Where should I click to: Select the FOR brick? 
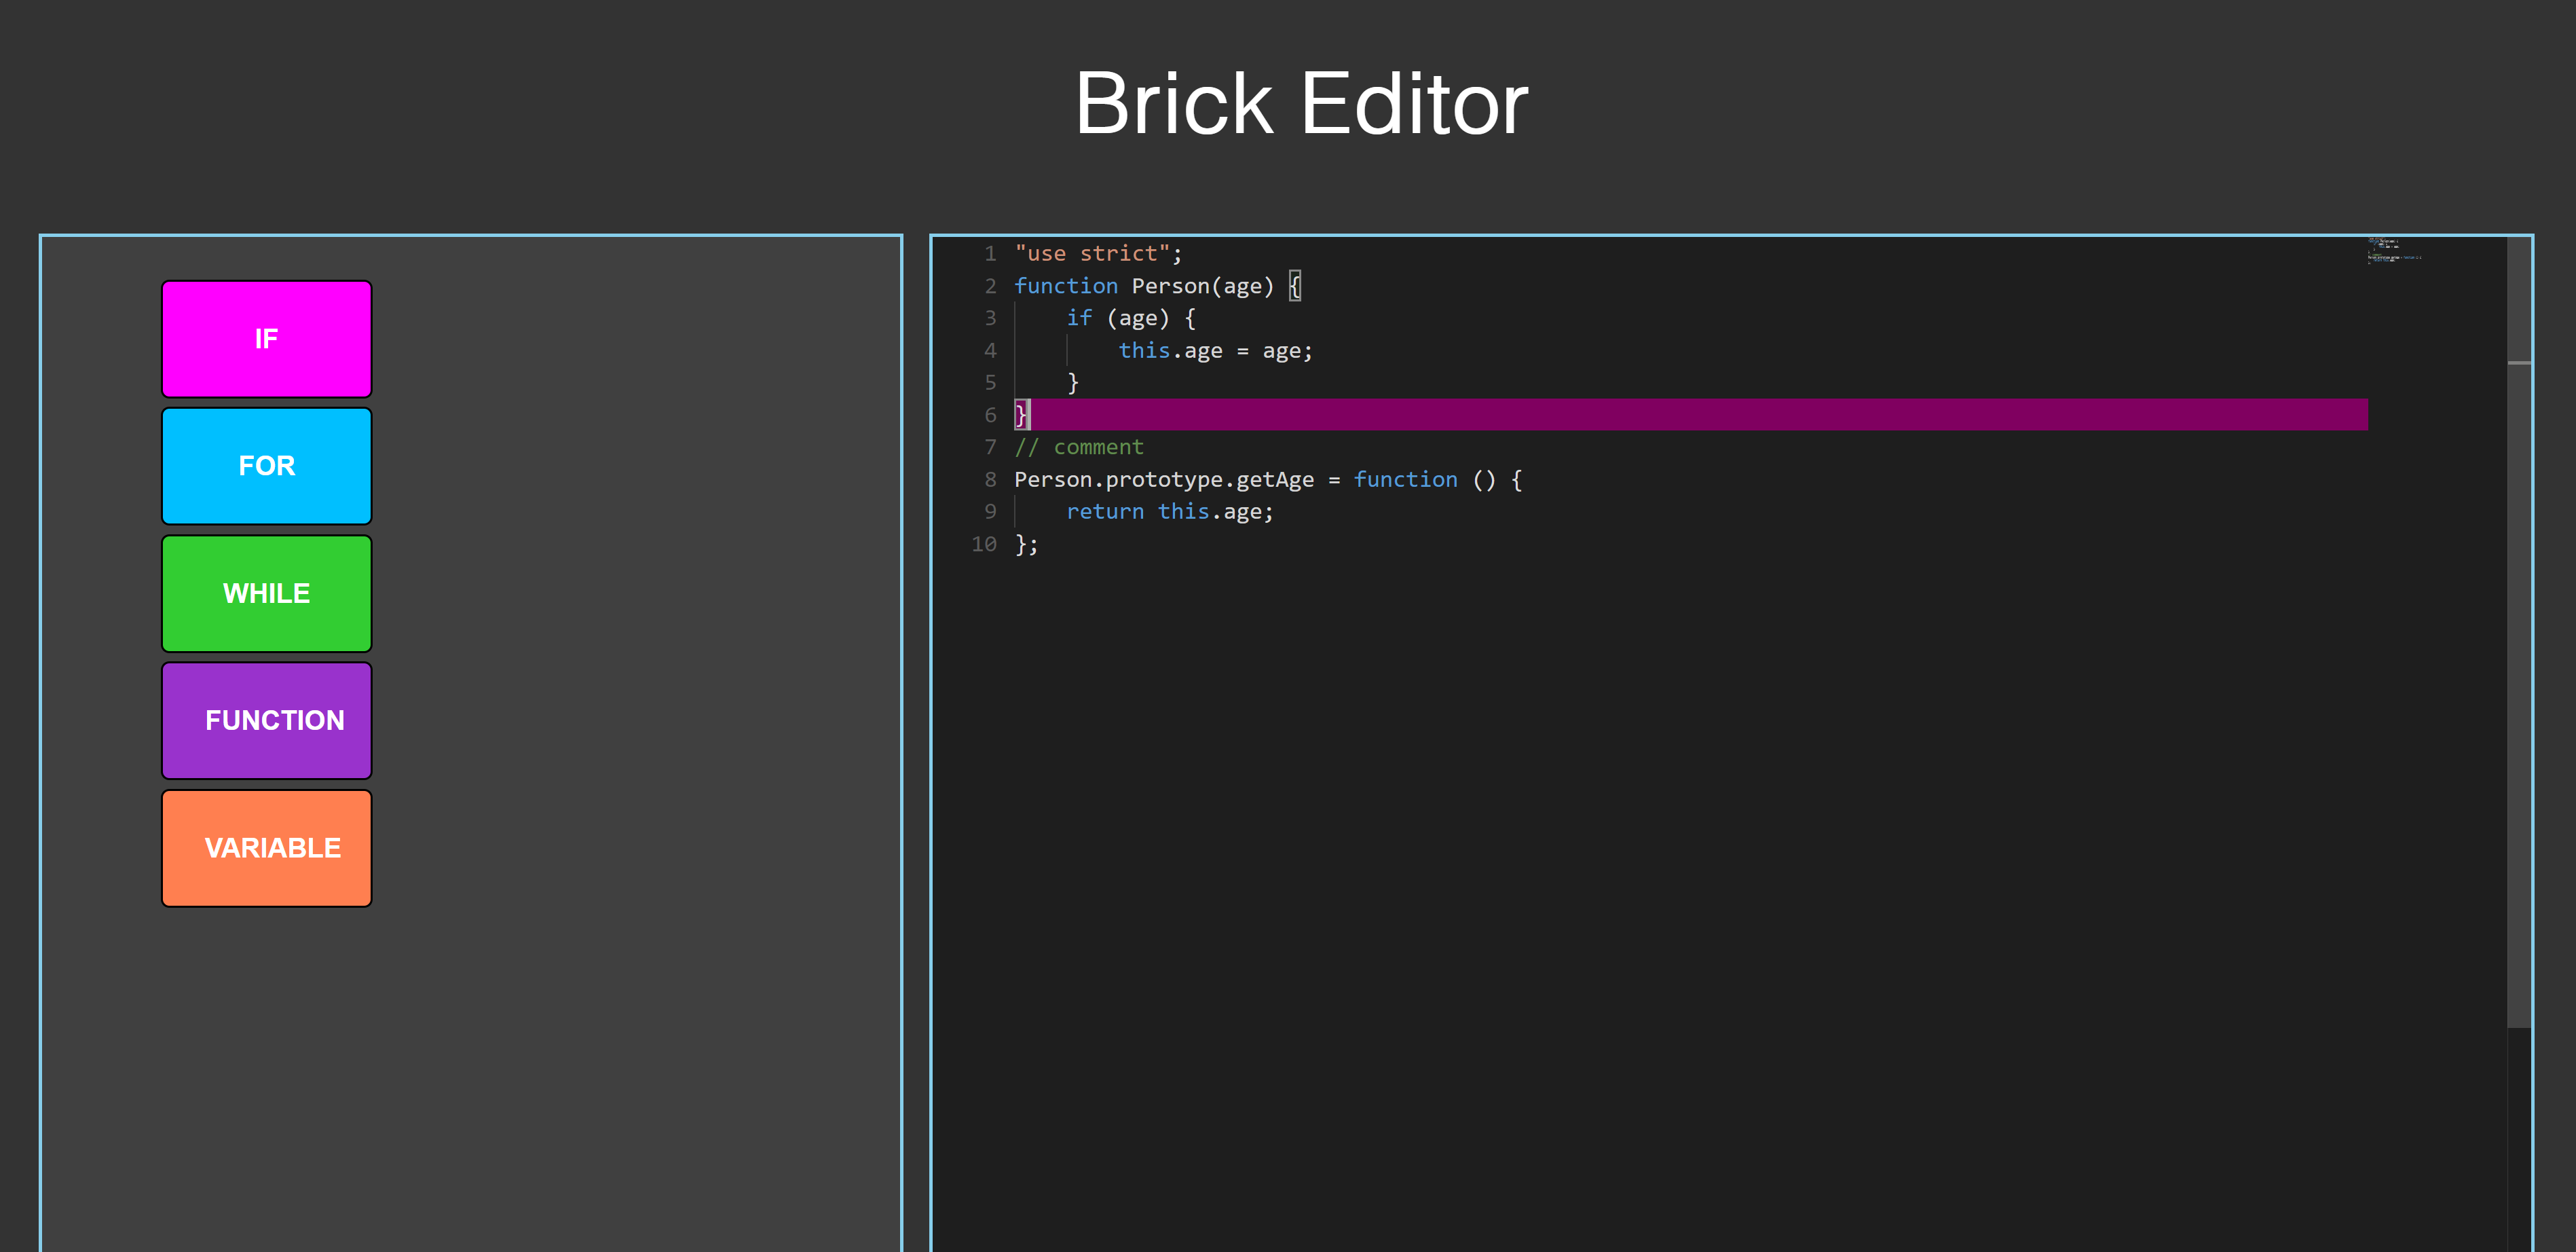coord(266,465)
